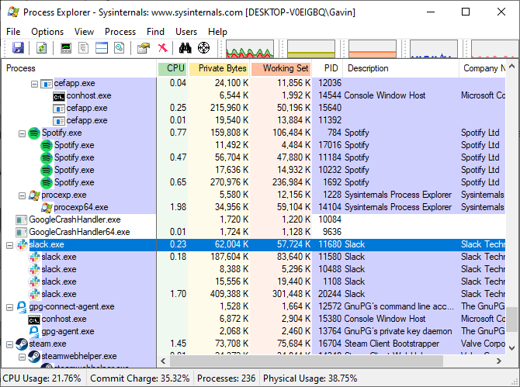
Task: Click the Processes: 236 status entry
Action: (x=226, y=378)
